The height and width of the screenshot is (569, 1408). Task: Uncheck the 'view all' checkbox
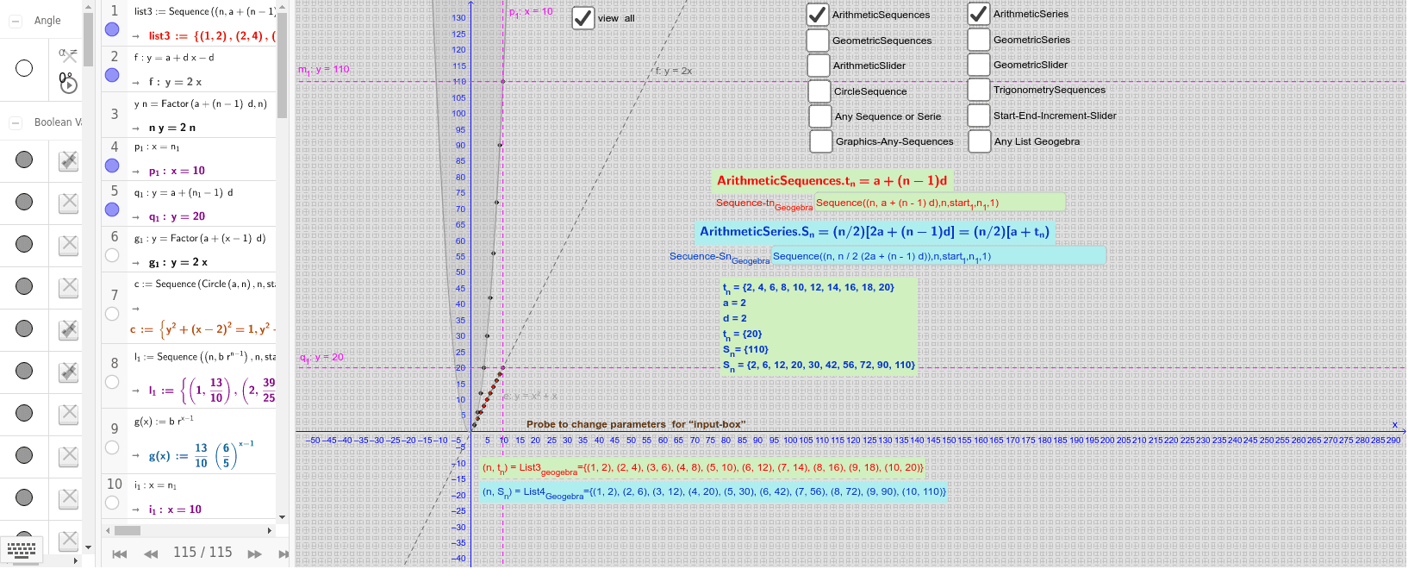(x=583, y=18)
